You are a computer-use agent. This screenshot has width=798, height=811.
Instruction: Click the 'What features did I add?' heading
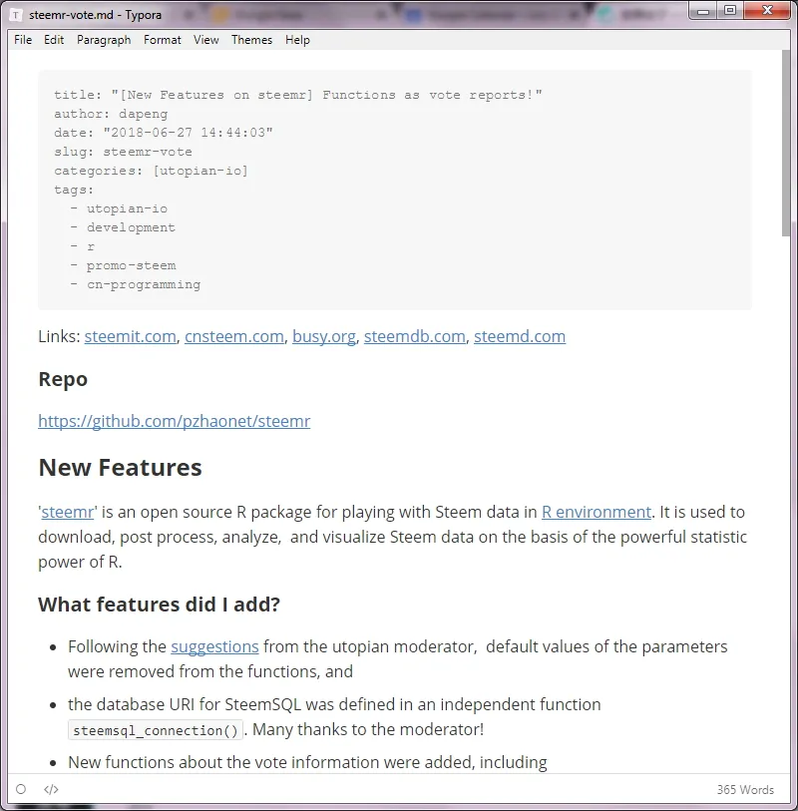point(160,605)
